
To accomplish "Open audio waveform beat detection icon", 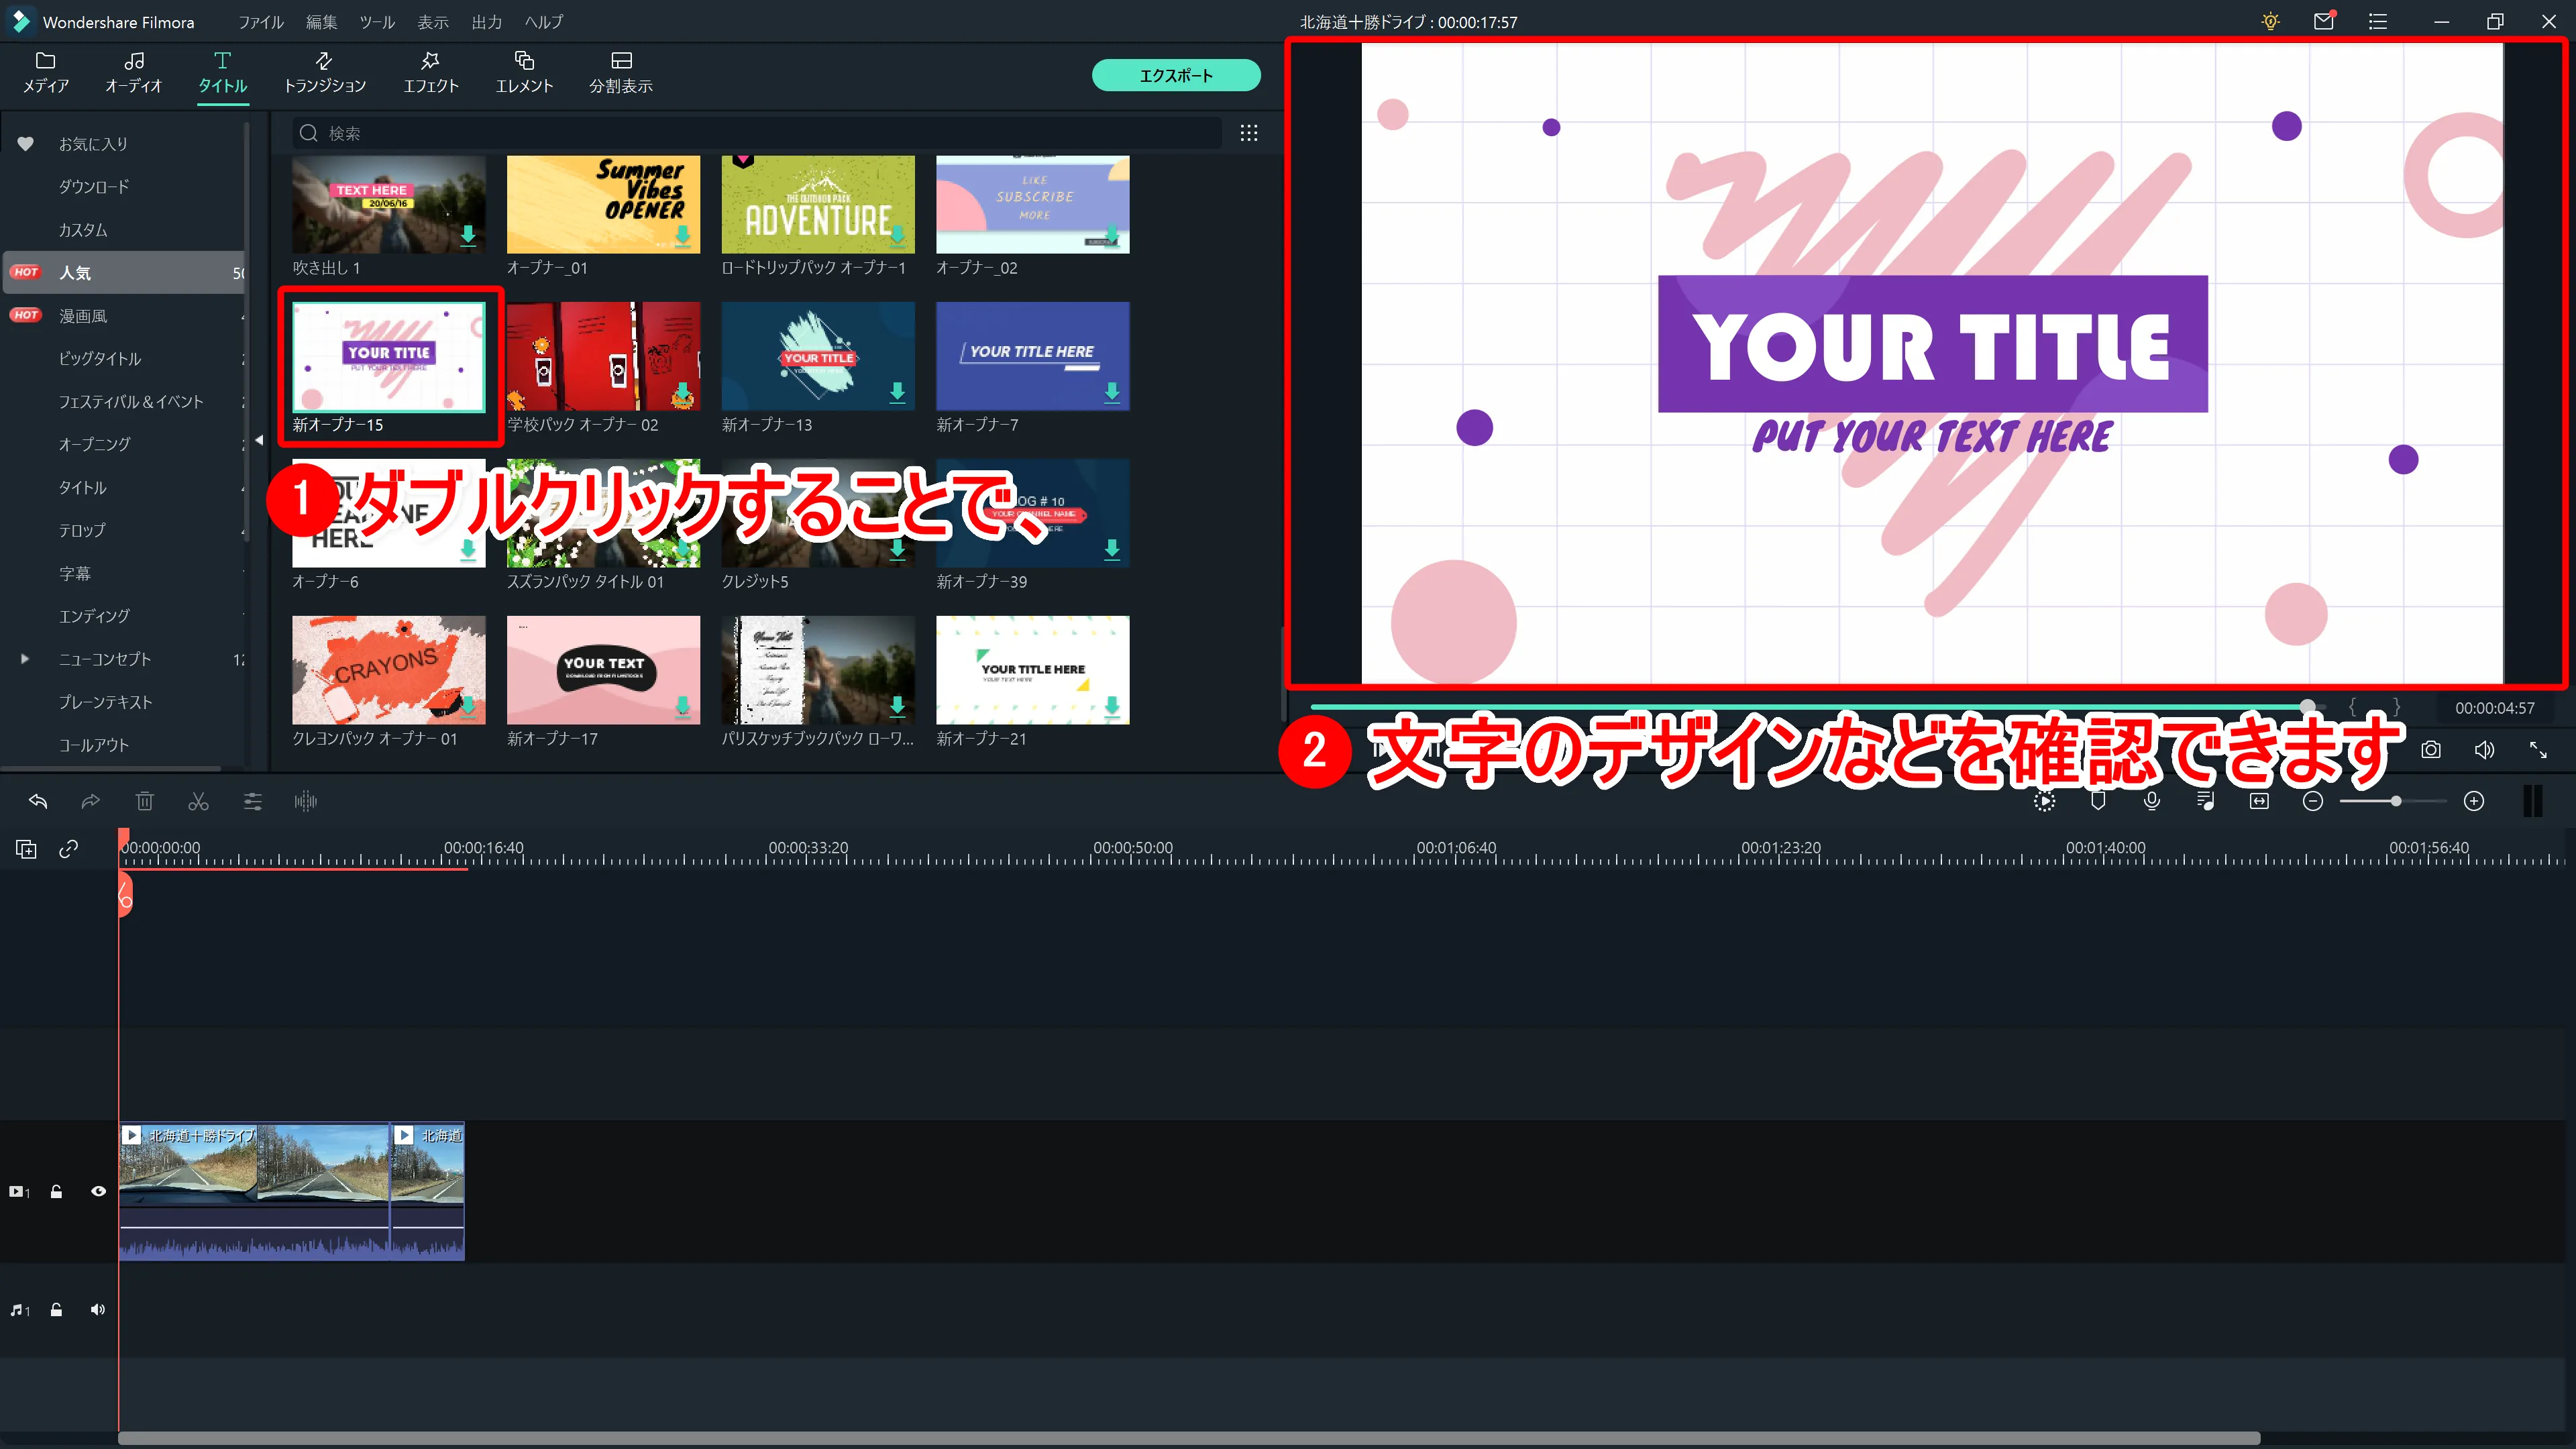I will 305,801.
